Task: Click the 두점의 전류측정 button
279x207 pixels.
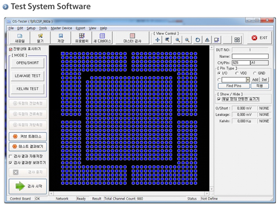Action: 28,114
